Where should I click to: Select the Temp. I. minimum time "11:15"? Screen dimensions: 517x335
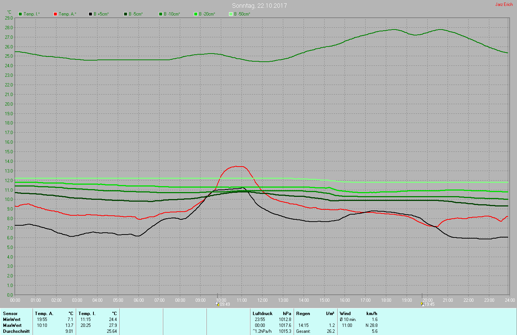[86, 319]
